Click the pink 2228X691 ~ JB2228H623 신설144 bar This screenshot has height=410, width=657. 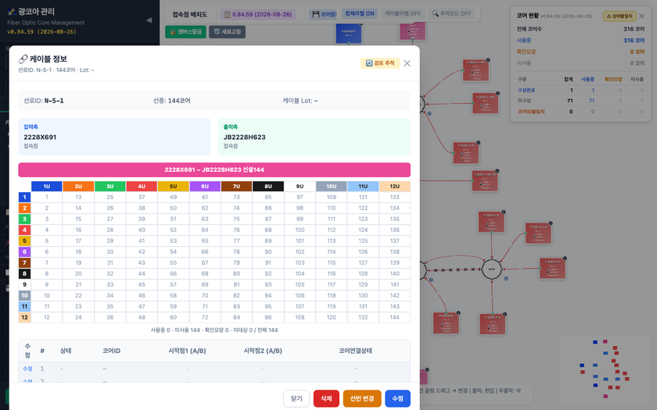pos(214,170)
